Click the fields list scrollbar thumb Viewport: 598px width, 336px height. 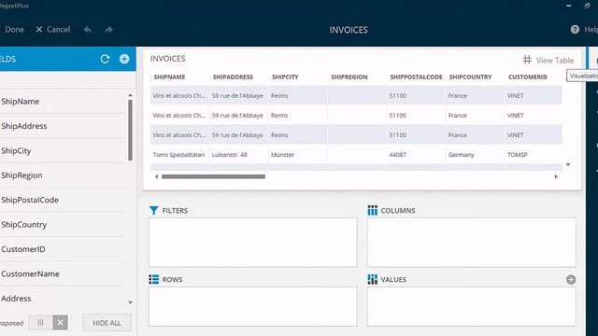(130, 130)
